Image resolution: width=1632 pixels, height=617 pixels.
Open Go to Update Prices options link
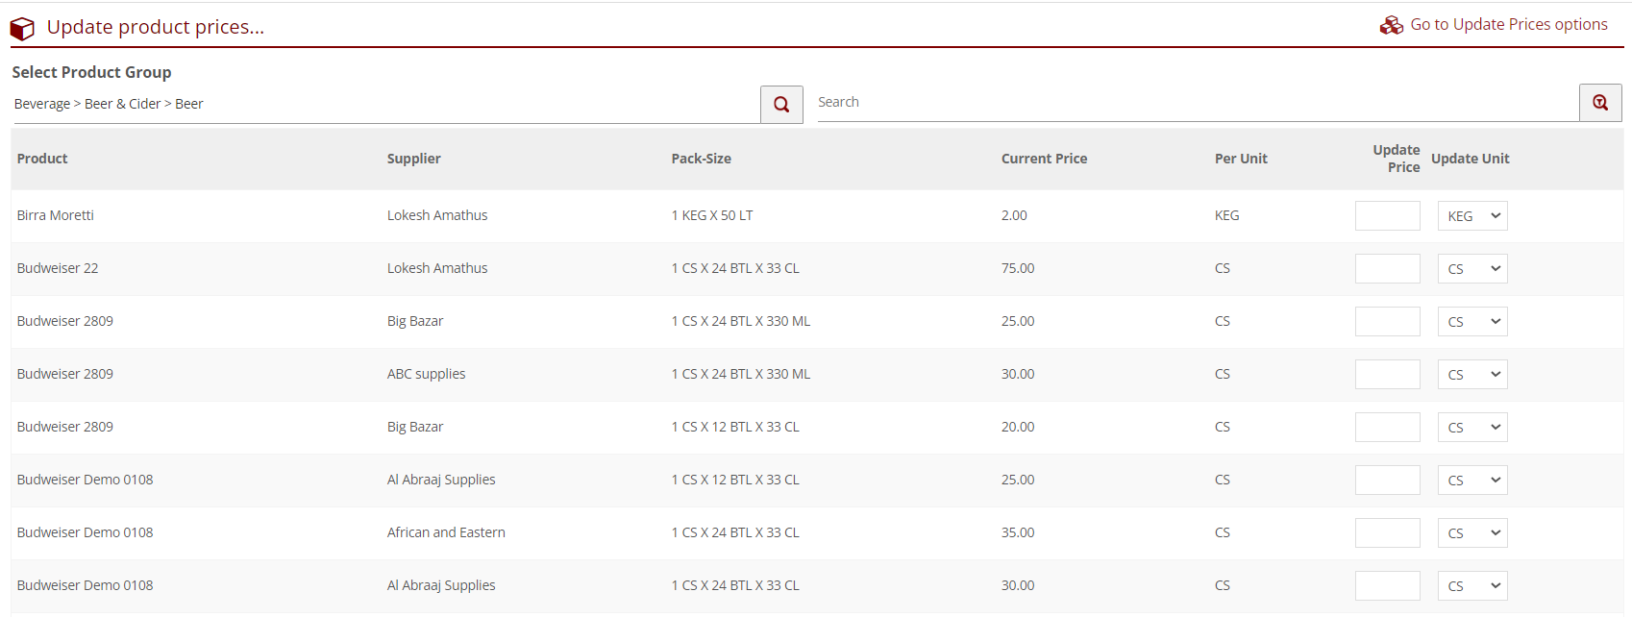click(x=1508, y=25)
